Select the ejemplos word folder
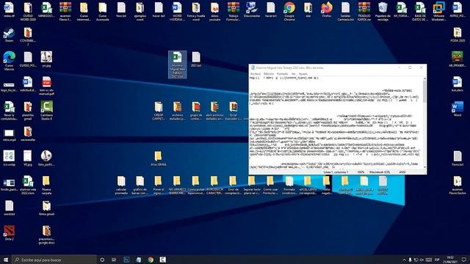 click(x=140, y=12)
